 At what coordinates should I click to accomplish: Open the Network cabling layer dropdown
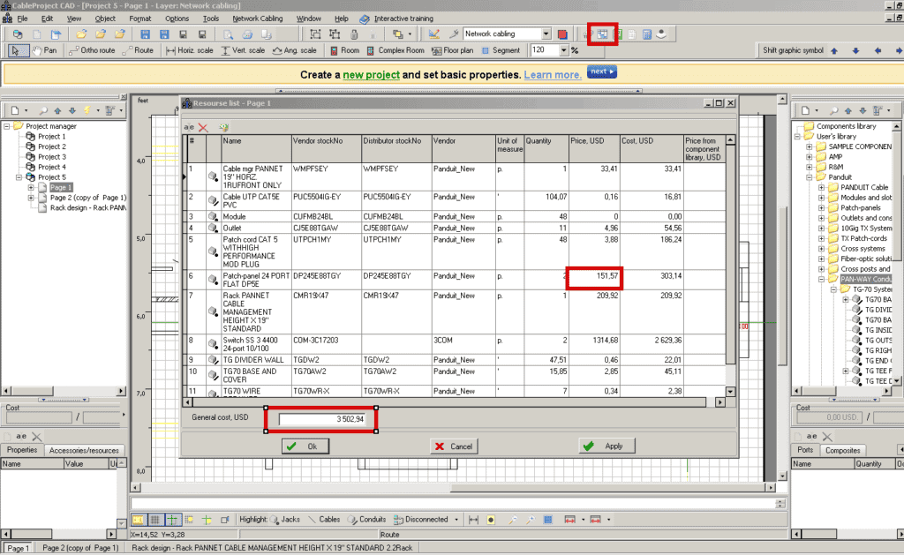[x=546, y=34]
